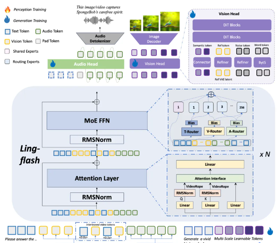The image size is (280, 243).
Task: Select the V-Router box
Action: coord(214,131)
